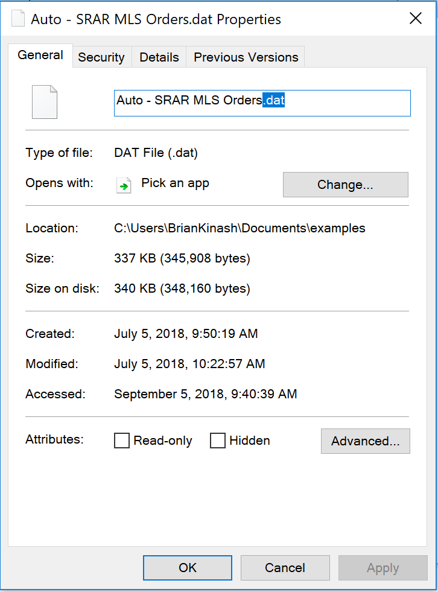Click the large blank file icon
Screen dimensions: 438x592
45,102
